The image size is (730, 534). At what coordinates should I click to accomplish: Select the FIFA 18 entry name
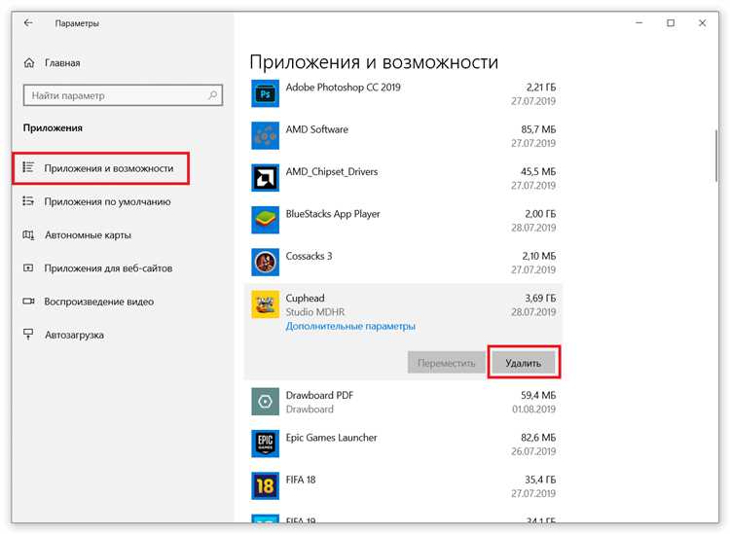point(301,480)
